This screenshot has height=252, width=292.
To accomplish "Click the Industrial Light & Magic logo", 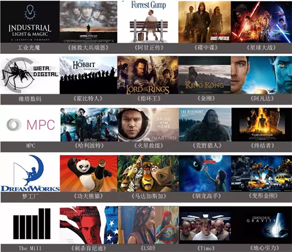I will 30,22.
